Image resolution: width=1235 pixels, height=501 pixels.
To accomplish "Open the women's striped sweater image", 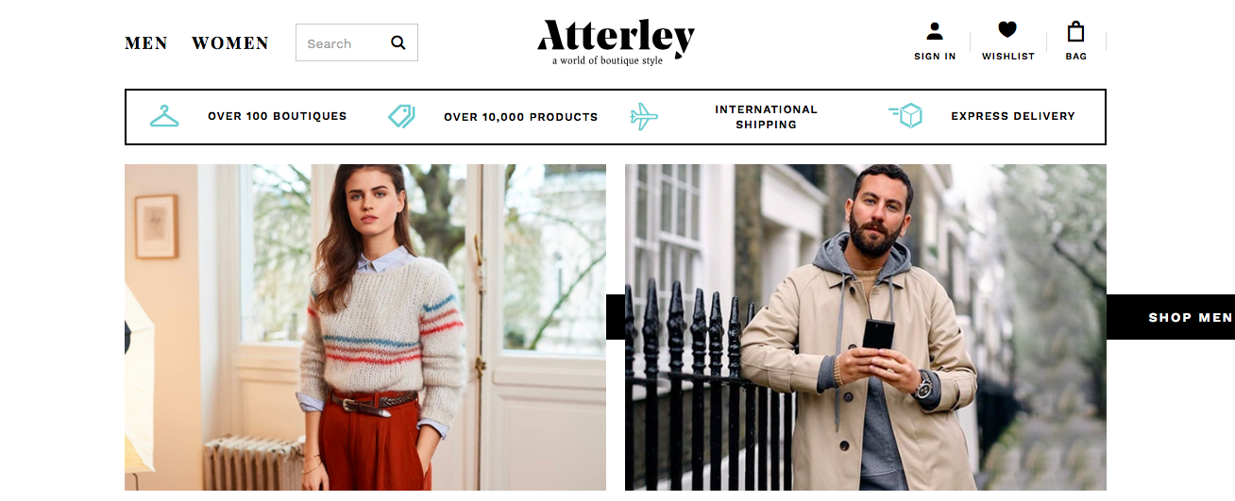I will (365, 327).
